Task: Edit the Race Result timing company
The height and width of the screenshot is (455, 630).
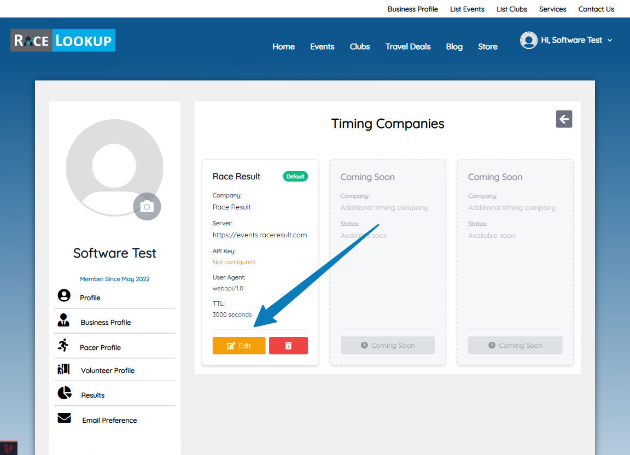Action: tap(239, 346)
